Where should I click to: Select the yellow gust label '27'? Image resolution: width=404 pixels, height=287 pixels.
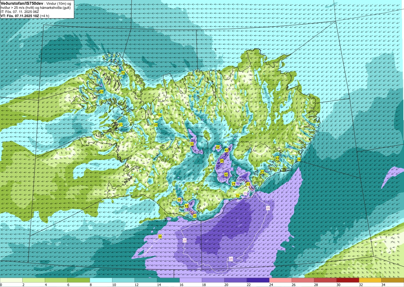coord(121,125)
